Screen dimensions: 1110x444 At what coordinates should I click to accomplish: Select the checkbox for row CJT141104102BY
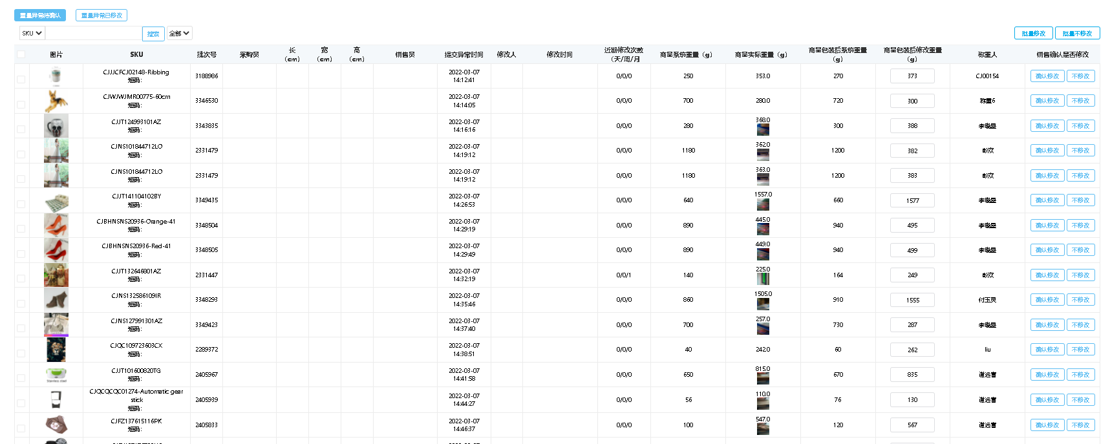click(21, 204)
